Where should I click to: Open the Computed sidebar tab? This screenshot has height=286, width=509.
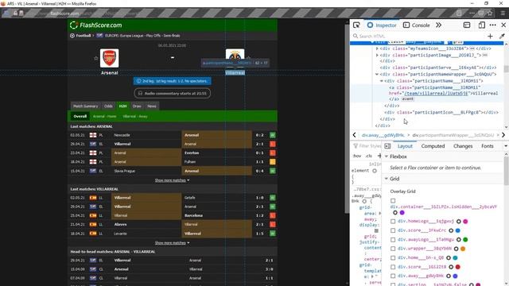click(x=433, y=146)
